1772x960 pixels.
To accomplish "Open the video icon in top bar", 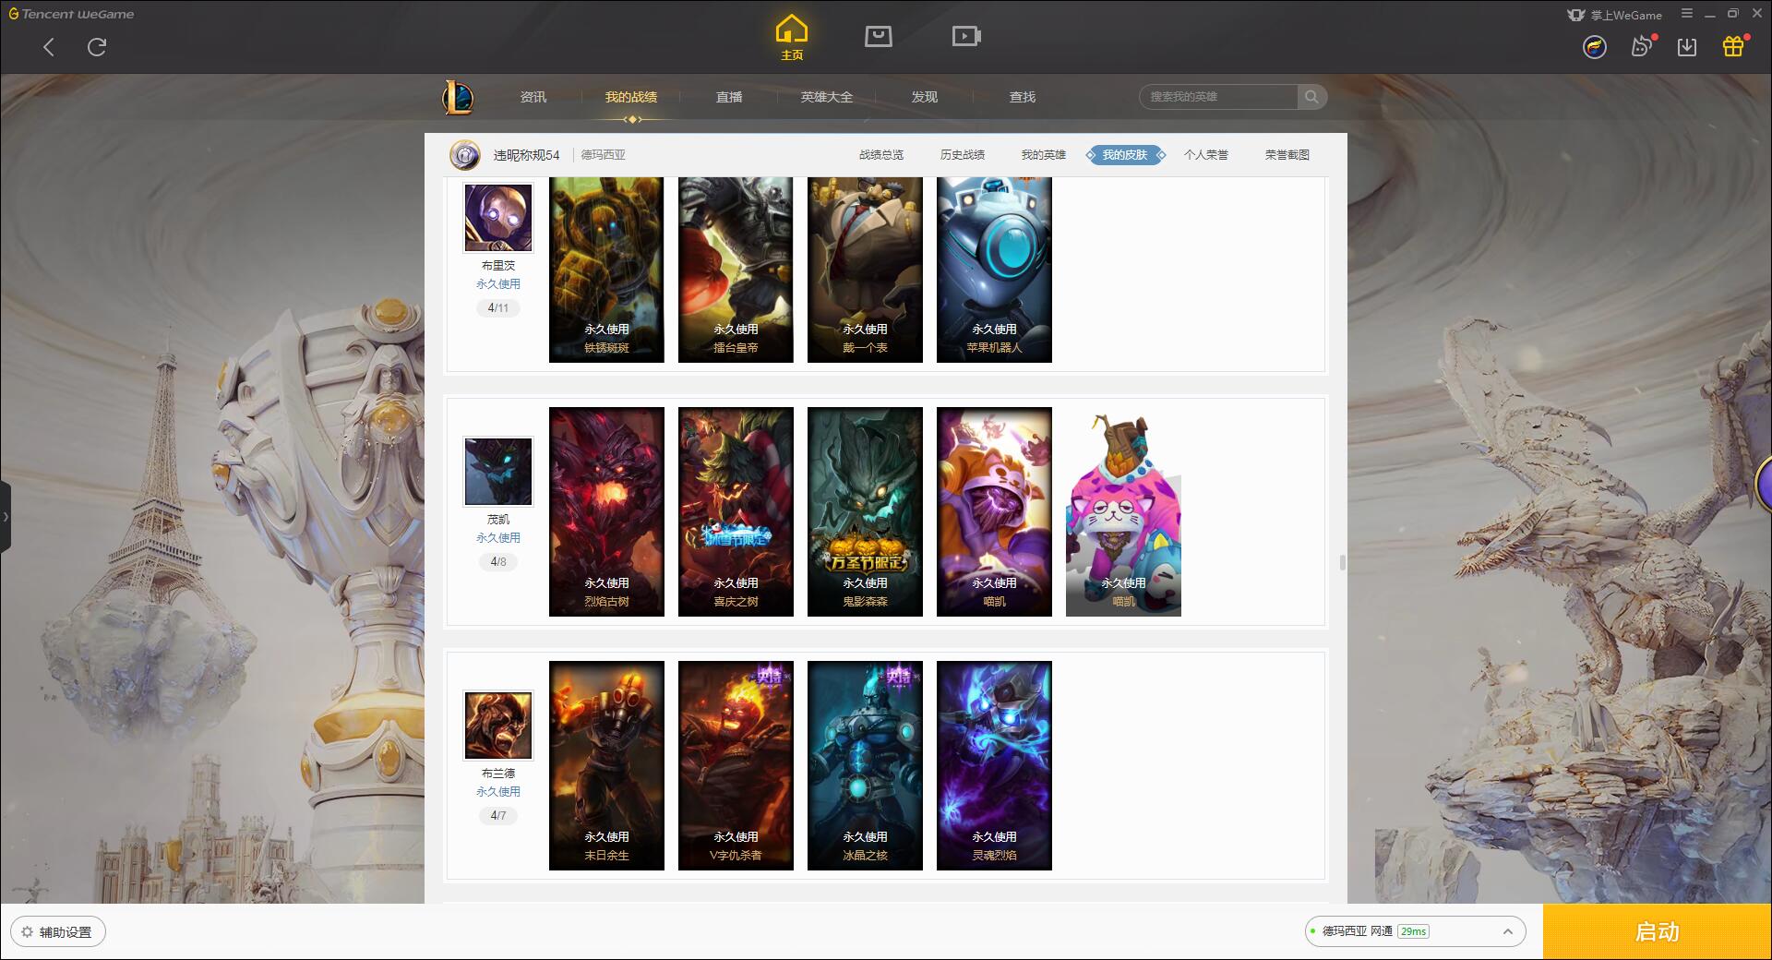I will point(965,36).
